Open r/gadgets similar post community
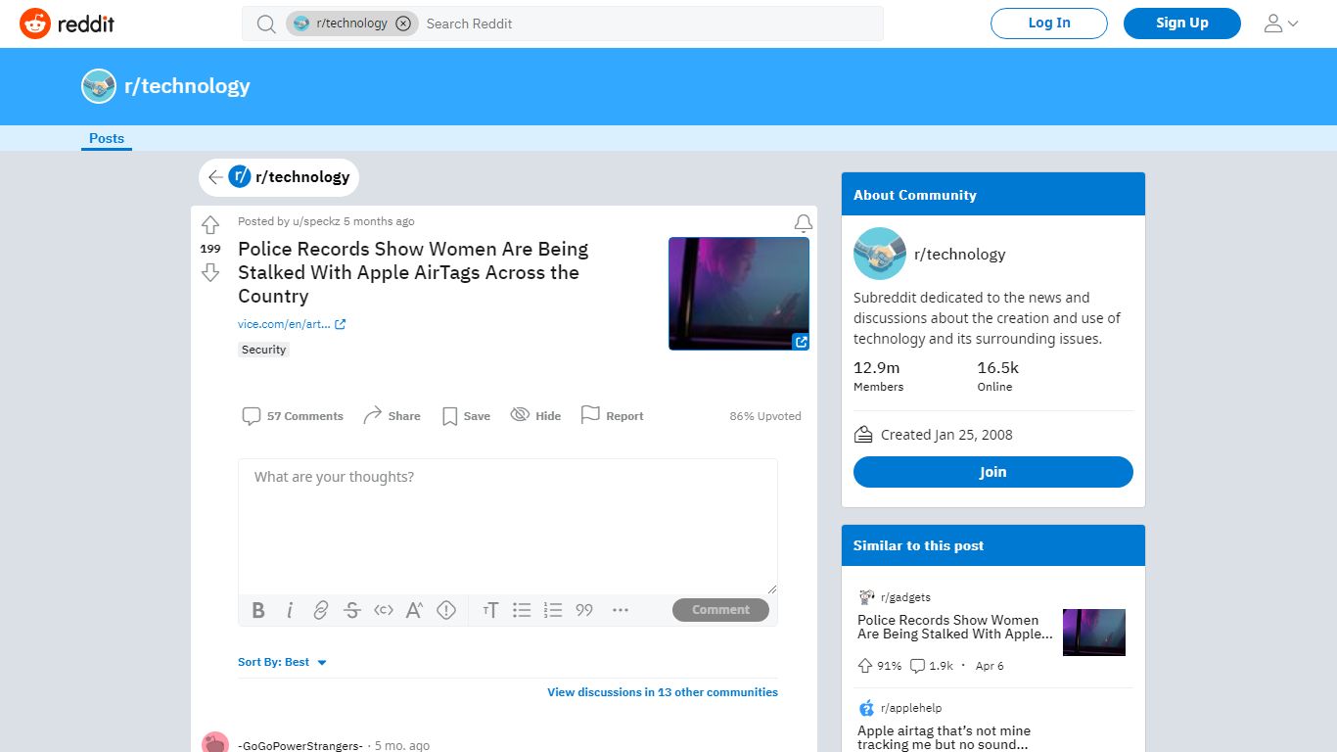Screen dimensions: 1337x752 905,597
